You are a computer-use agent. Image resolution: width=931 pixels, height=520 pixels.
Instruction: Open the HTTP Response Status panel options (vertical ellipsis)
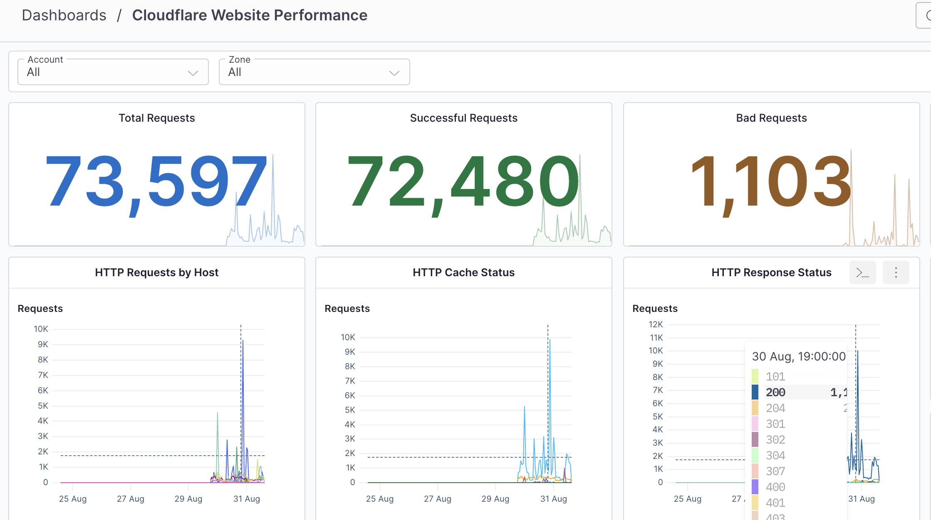(896, 272)
